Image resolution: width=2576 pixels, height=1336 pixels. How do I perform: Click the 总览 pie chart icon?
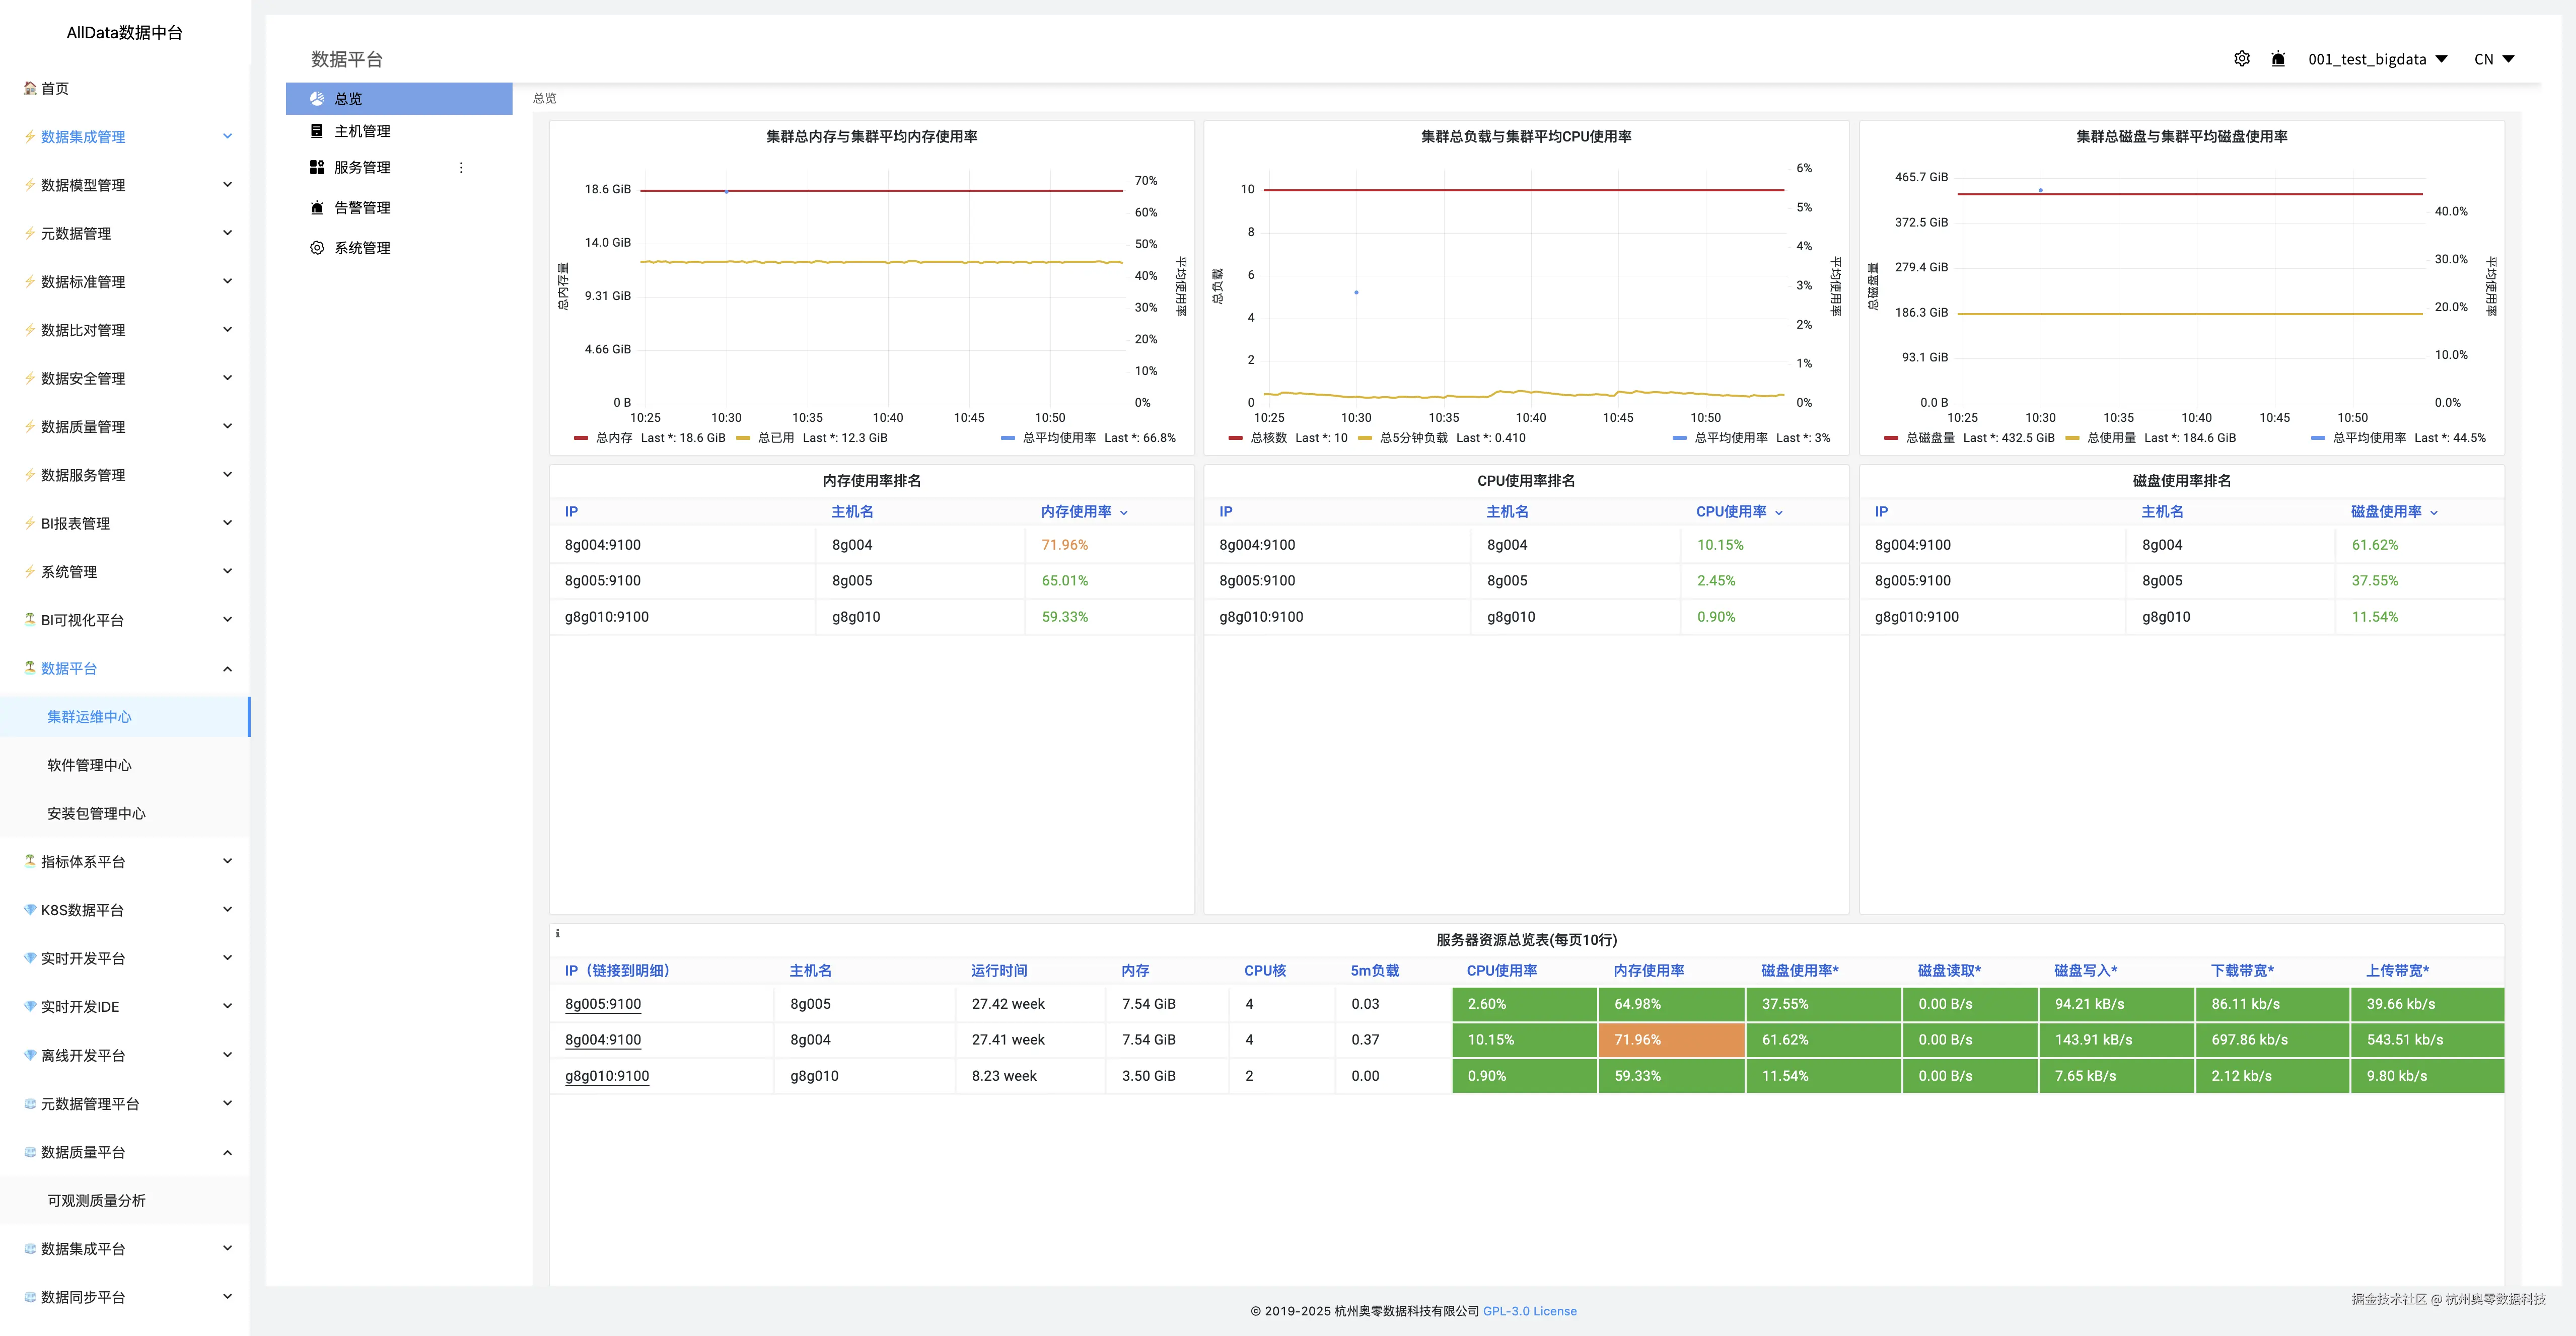pyautogui.click(x=317, y=99)
